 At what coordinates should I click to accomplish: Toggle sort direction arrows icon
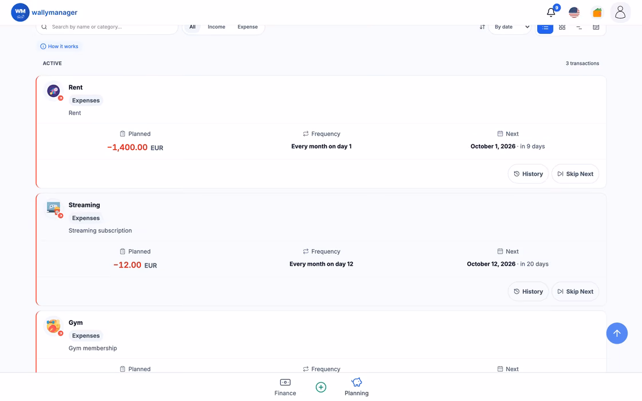pos(482,27)
